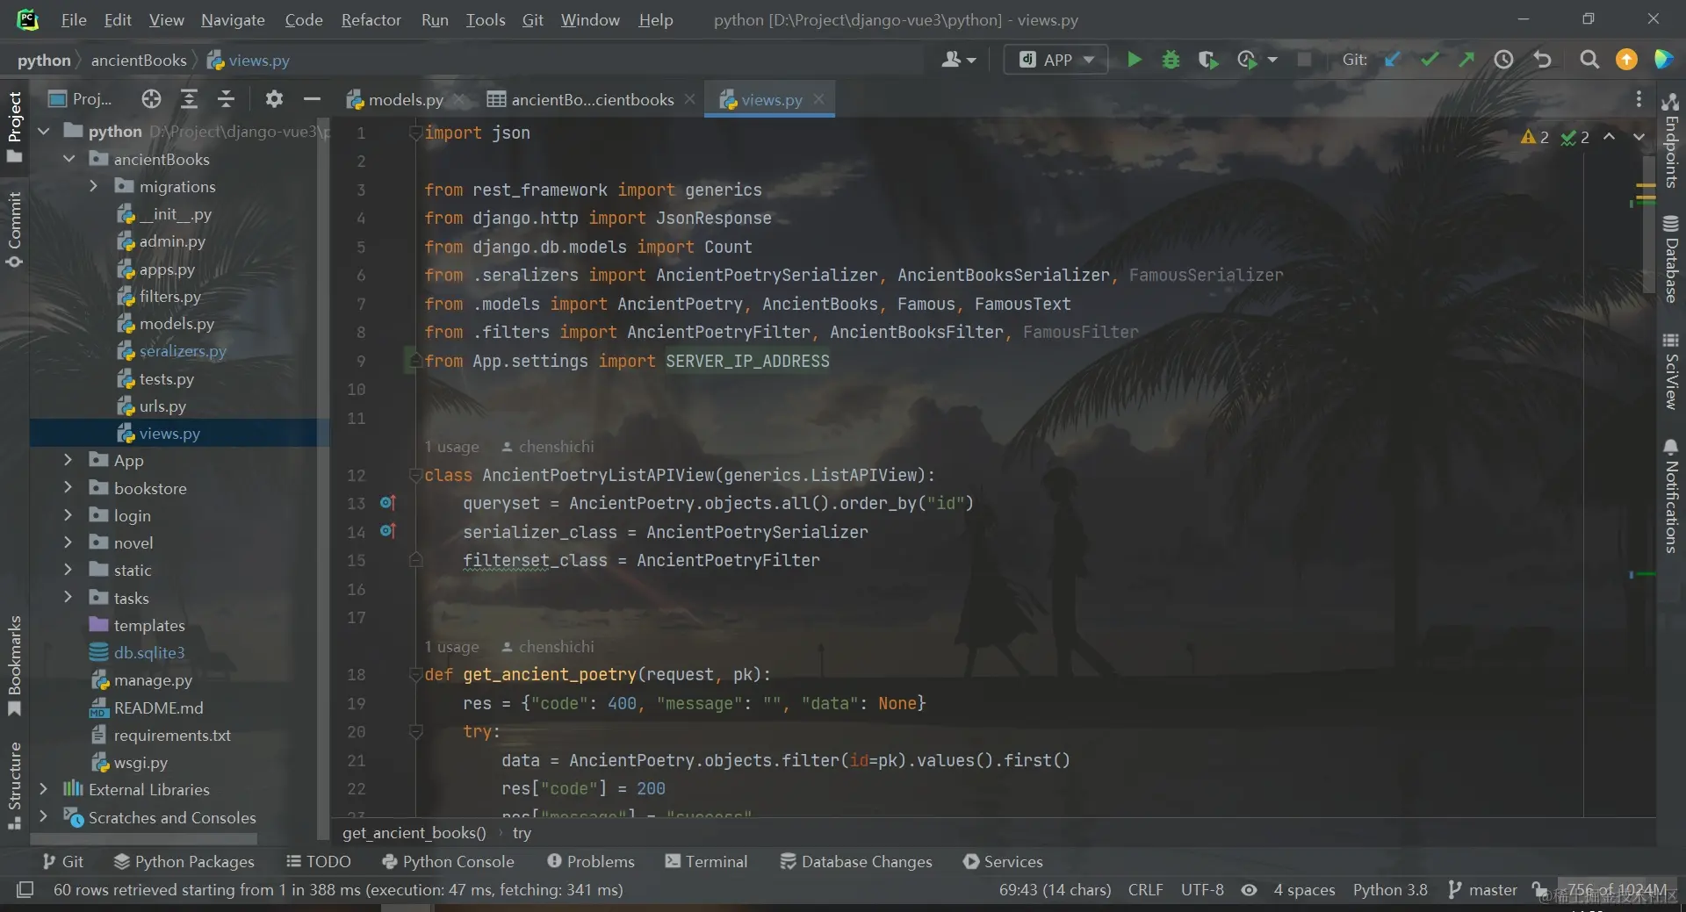Image resolution: width=1686 pixels, height=912 pixels.
Task: Click the Python 3.8 interpreter widget
Action: [x=1390, y=889]
